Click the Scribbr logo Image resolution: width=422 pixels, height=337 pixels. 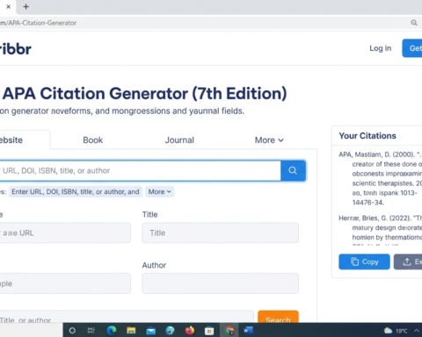[x=15, y=49]
